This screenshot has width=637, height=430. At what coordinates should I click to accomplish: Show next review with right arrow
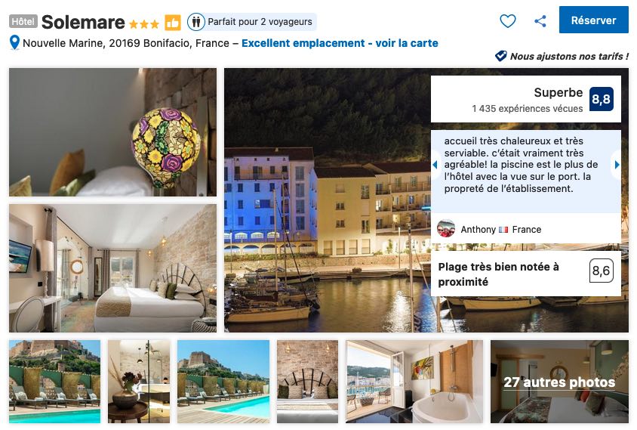coord(617,165)
